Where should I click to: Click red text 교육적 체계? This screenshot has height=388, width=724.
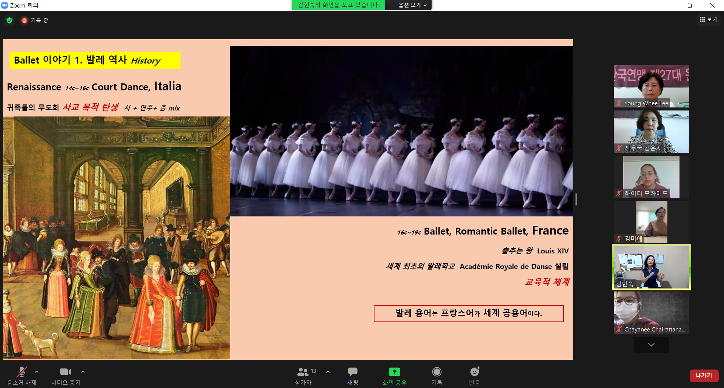click(547, 282)
